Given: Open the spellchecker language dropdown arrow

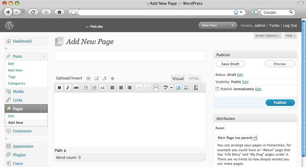Looking at the screenshot, I should point(171,88).
